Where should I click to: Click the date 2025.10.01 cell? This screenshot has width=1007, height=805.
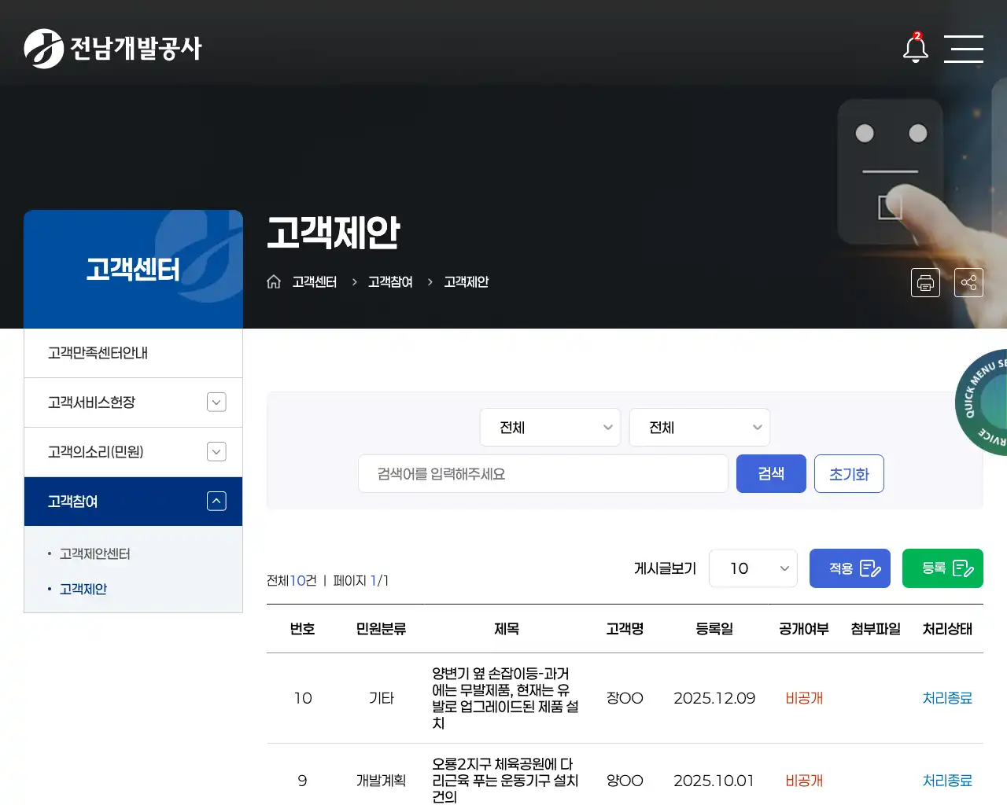click(714, 780)
